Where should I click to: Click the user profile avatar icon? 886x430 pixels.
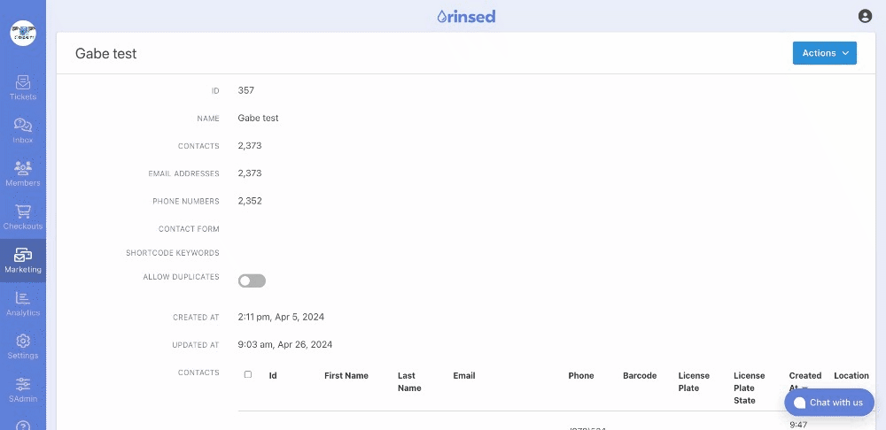point(865,16)
